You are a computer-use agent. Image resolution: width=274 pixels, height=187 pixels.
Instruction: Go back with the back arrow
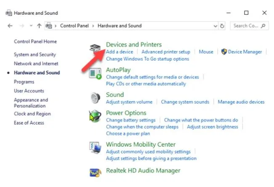point(10,26)
